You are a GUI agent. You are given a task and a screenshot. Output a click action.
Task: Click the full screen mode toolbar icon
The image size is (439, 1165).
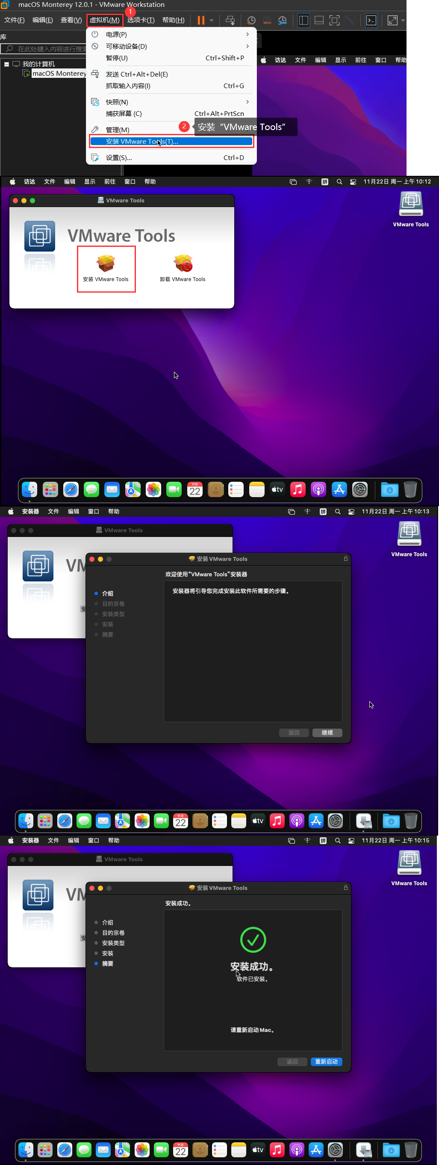click(x=334, y=20)
